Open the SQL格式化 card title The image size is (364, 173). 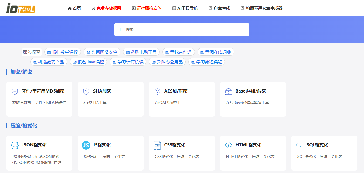[317, 145]
